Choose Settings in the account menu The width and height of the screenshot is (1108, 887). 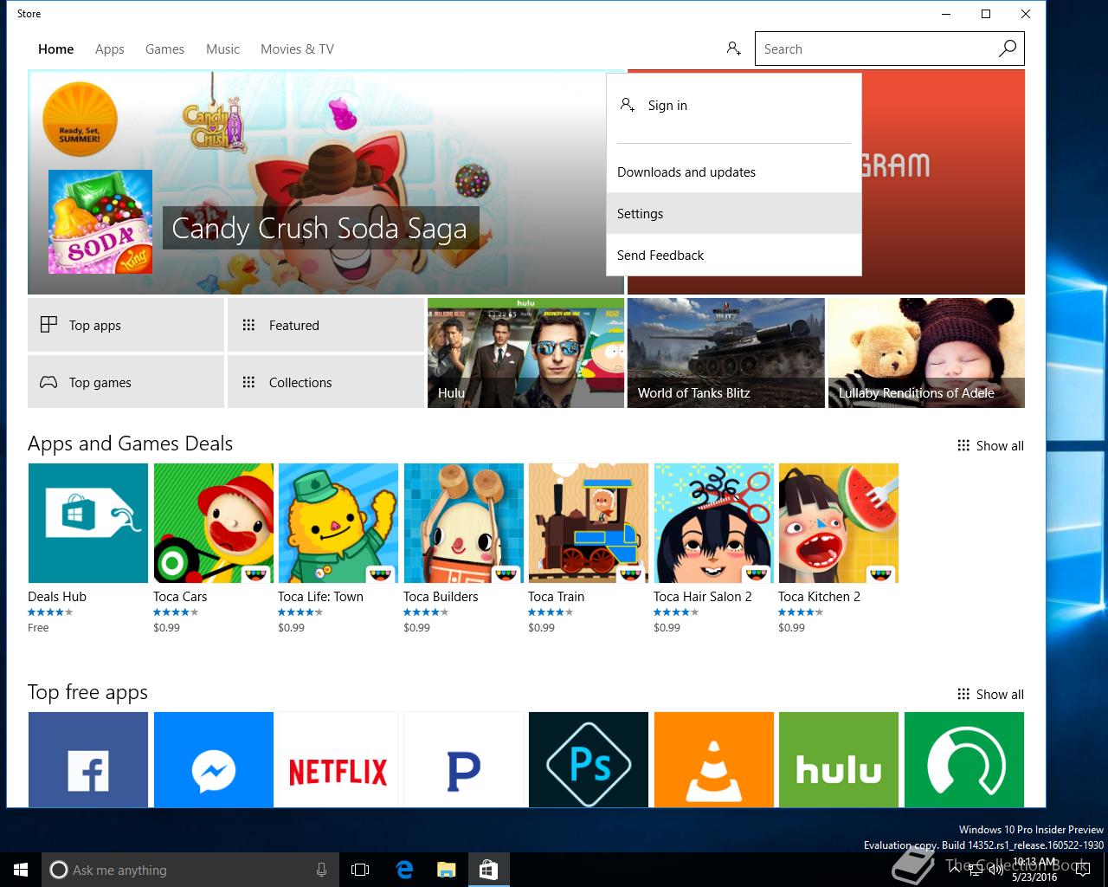[x=734, y=213]
